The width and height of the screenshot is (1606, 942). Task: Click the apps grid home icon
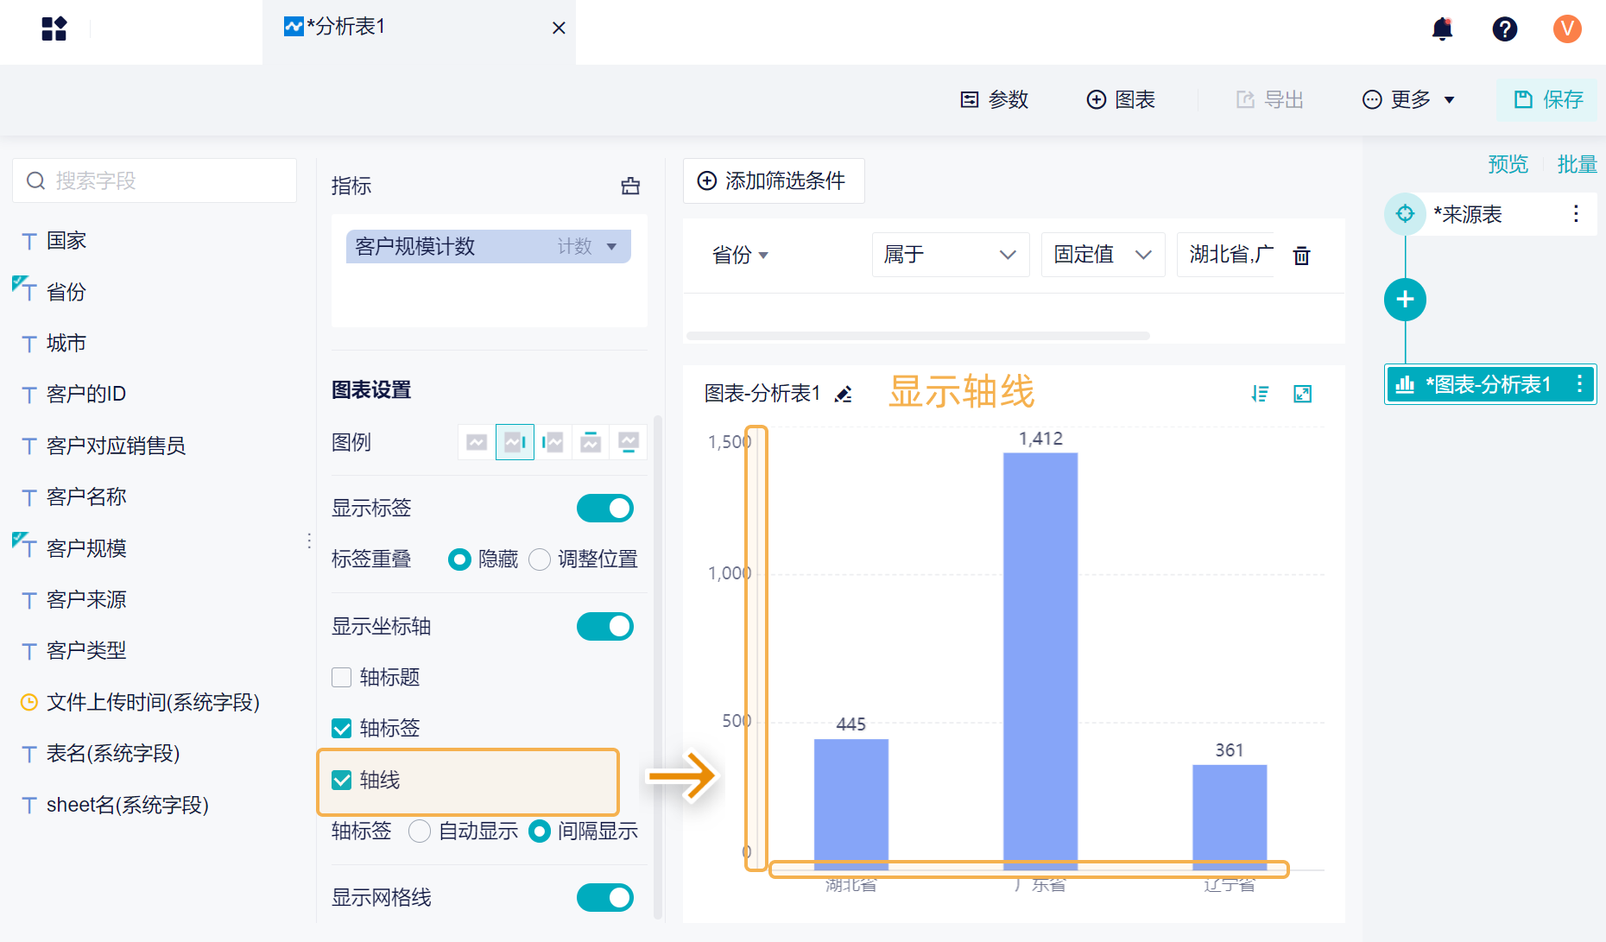(x=54, y=29)
